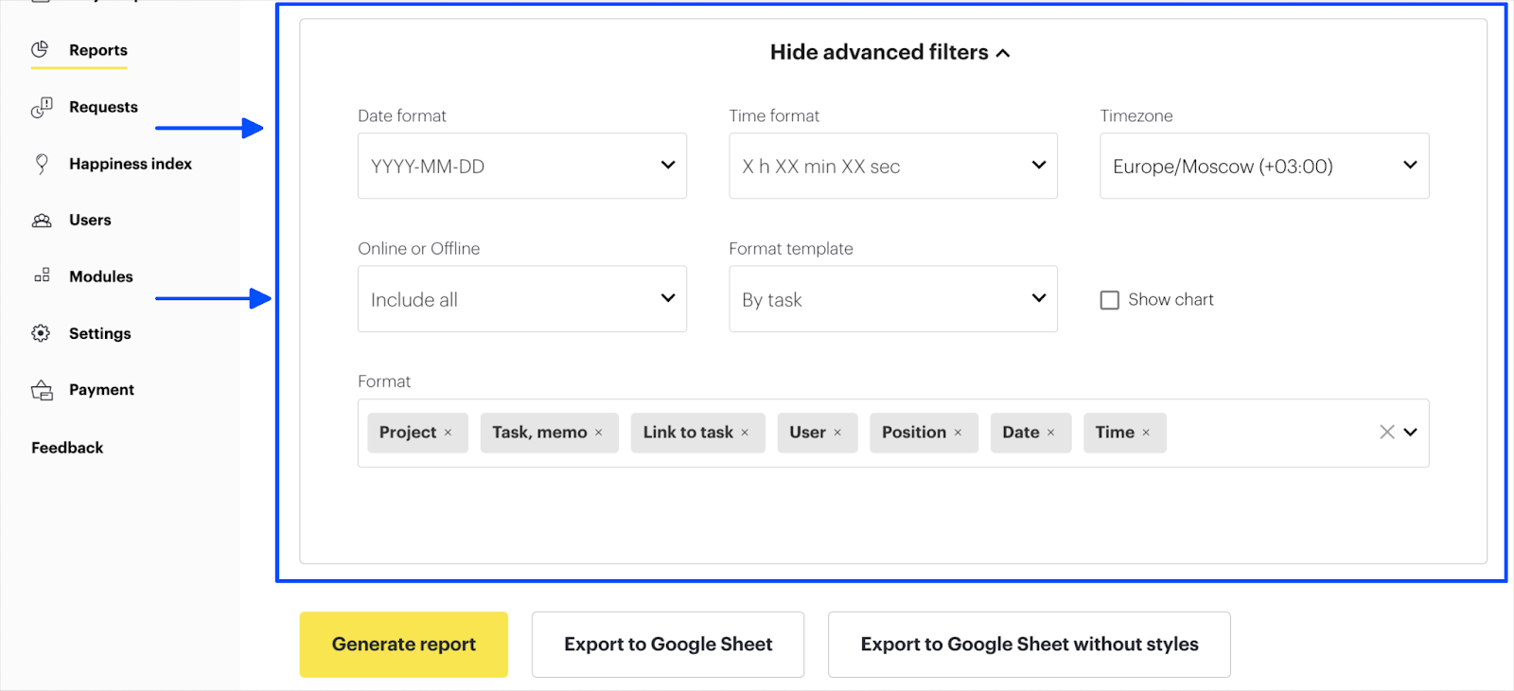This screenshot has height=691, width=1514.
Task: Click Export to Google Sheet without styles
Action: click(1030, 645)
